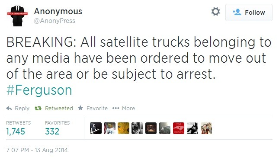Open the last retweeter couple avatar
Viewport: 279px width, 160px height.
point(206,128)
